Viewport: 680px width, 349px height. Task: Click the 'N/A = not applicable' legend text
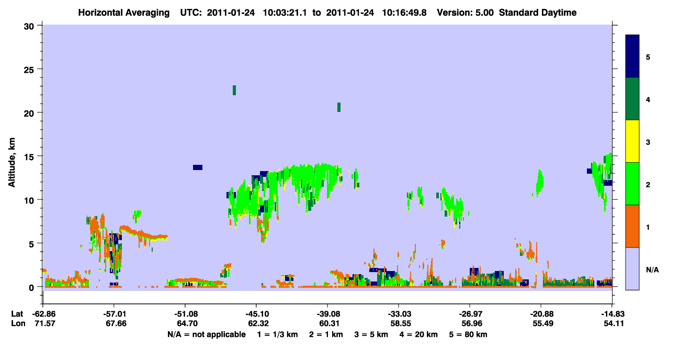point(207,334)
